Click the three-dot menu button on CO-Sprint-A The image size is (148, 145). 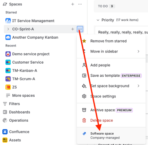(80, 29)
